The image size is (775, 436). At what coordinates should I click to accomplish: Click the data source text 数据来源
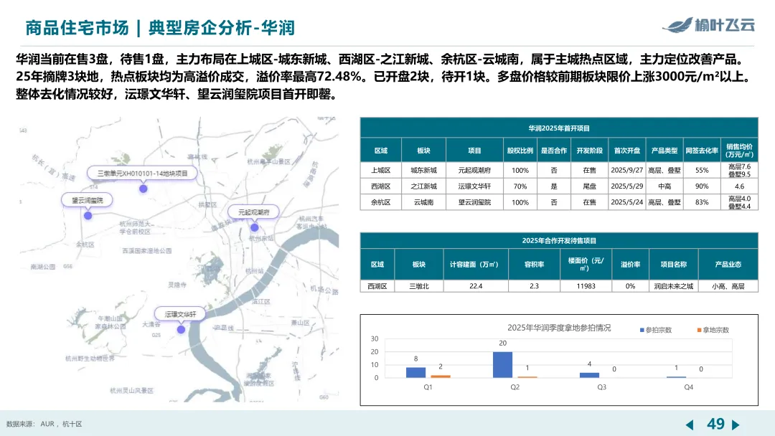click(x=44, y=424)
